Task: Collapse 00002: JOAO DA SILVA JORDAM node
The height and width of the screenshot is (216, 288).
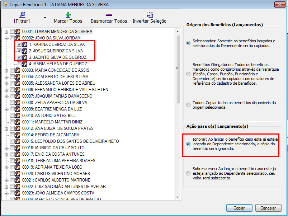Action: 6,38
